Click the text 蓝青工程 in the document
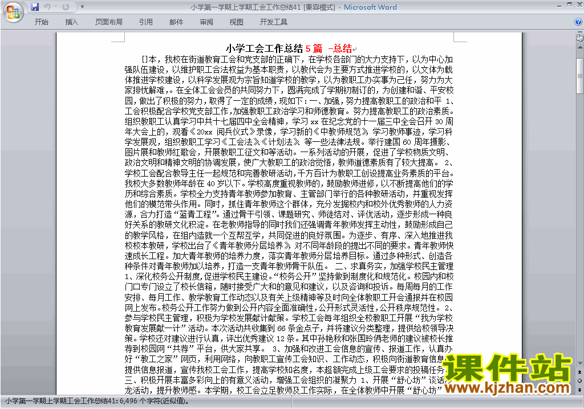Viewport: 584px width, 409px height. (x=195, y=215)
